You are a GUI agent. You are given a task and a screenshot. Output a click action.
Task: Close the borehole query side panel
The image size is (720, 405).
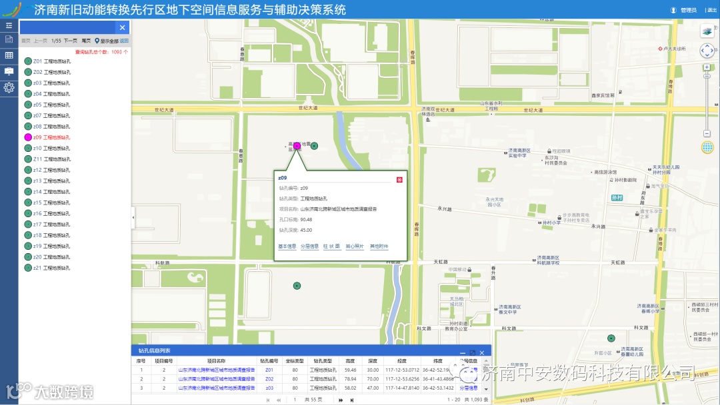coord(122,27)
